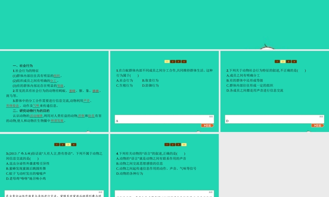The height and width of the screenshot is (197, 329).
Task: Select tab 4 on the question 3 slide
Action: (x=74, y=145)
